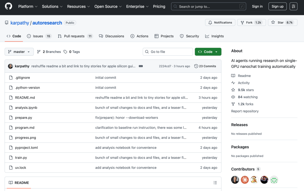Click the Go to file search field
This screenshot has height=191, width=304.
click(x=168, y=52)
